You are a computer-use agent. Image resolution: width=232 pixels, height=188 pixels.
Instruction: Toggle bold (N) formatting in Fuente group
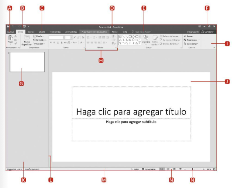(50, 42)
